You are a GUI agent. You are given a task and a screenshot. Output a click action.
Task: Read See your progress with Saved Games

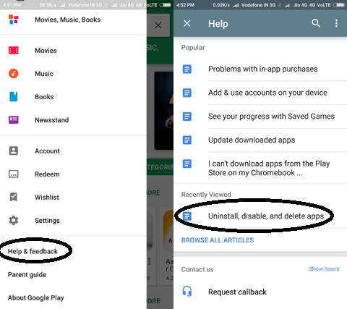(260, 117)
